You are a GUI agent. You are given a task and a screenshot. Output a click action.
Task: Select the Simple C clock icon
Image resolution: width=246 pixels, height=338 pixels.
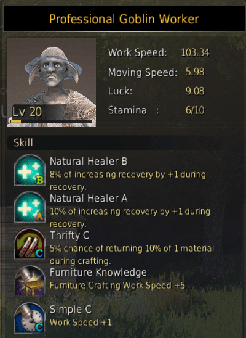coord(30,318)
